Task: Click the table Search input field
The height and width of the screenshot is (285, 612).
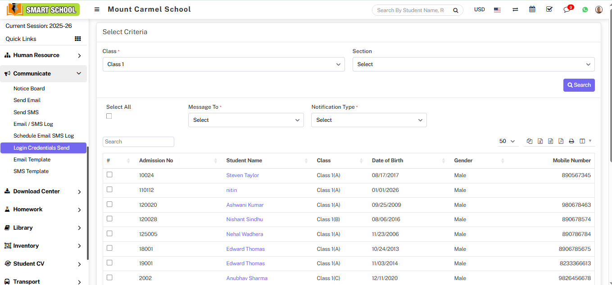Action: [138, 142]
